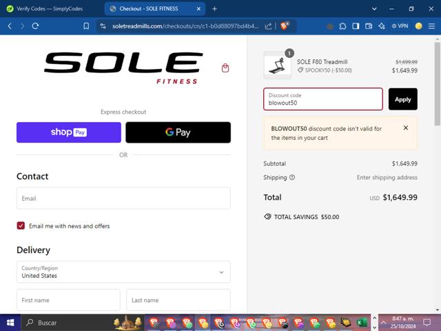
Task: Click the struck-through $1,699.99 price
Action: tap(407, 62)
